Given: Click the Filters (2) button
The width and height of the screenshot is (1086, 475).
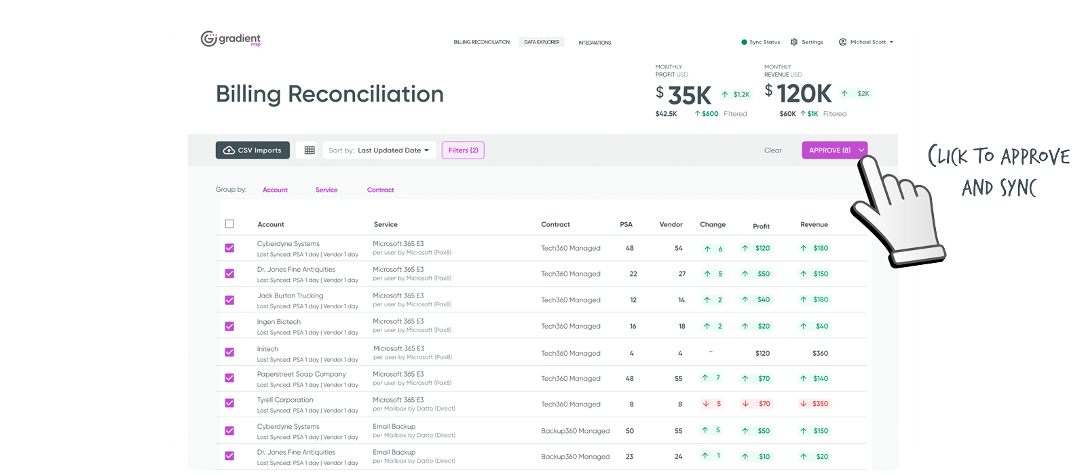Looking at the screenshot, I should [x=463, y=150].
